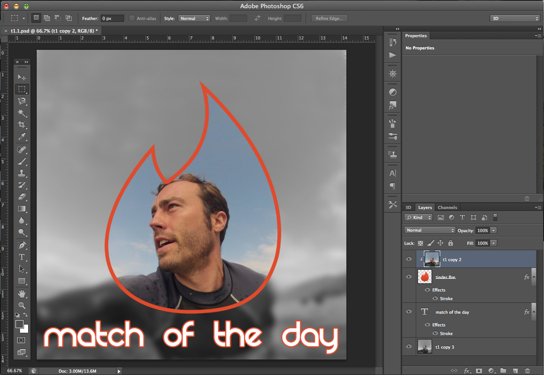Image resolution: width=544 pixels, height=375 pixels.
Task: Open the background color picker swatch
Action: [25, 329]
